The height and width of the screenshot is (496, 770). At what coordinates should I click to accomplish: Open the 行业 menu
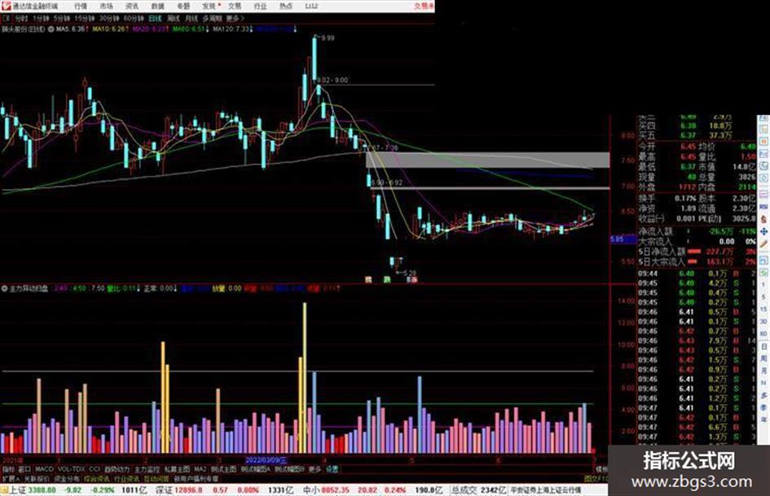click(260, 7)
